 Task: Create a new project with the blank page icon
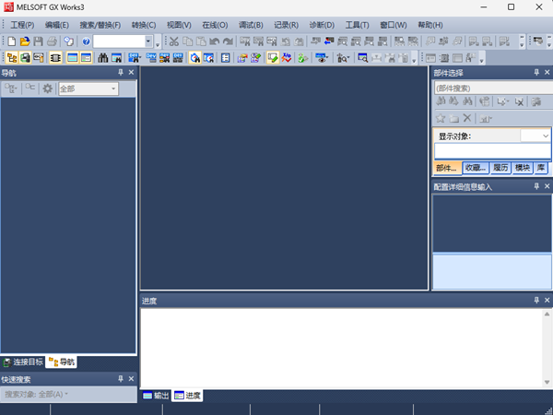click(x=12, y=41)
